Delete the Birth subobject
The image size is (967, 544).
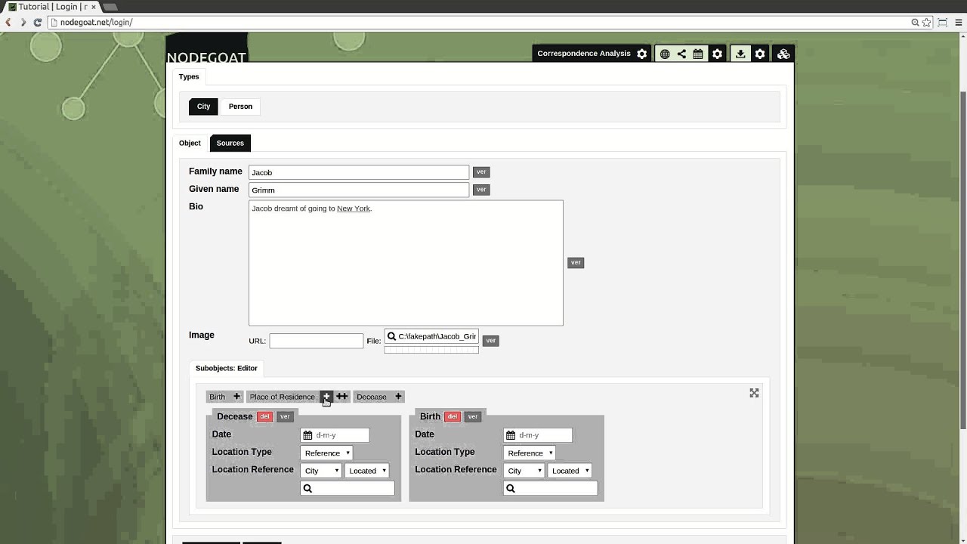pyautogui.click(x=452, y=416)
